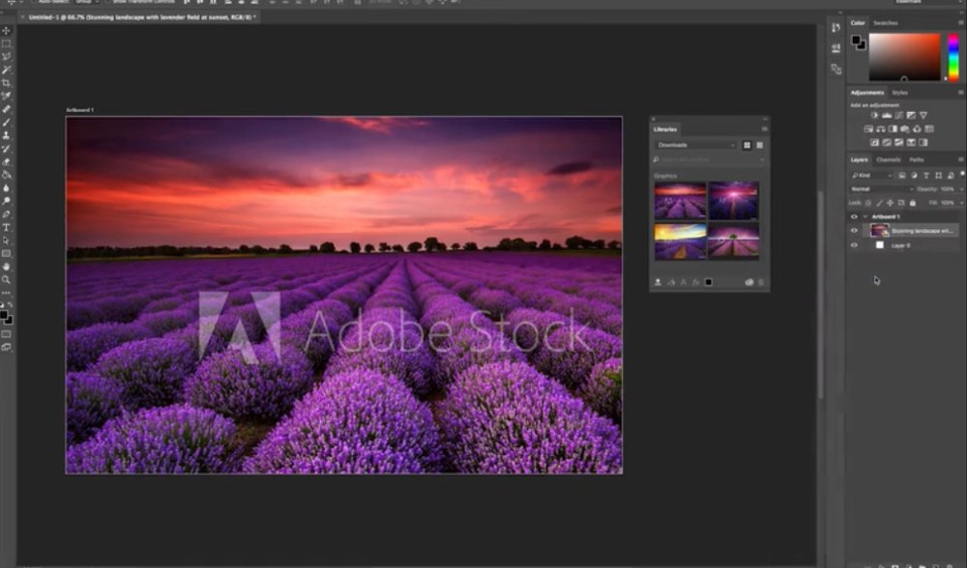Select the Lasso tool

pyautogui.click(x=6, y=57)
